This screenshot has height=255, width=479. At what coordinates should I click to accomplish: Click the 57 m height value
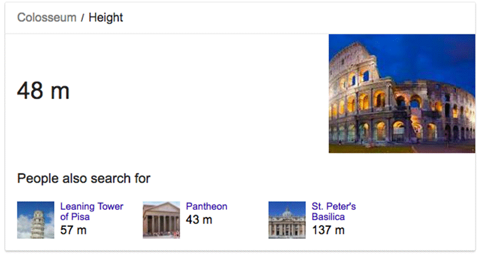tap(73, 230)
